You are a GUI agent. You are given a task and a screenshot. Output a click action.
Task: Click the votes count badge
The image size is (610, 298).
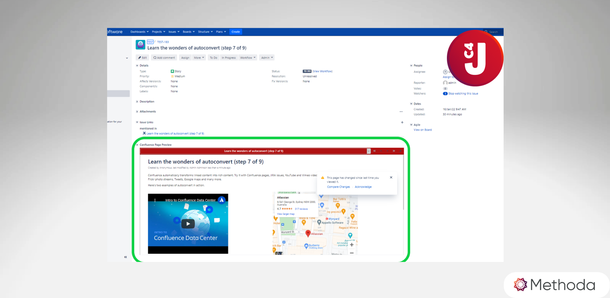pos(445,89)
